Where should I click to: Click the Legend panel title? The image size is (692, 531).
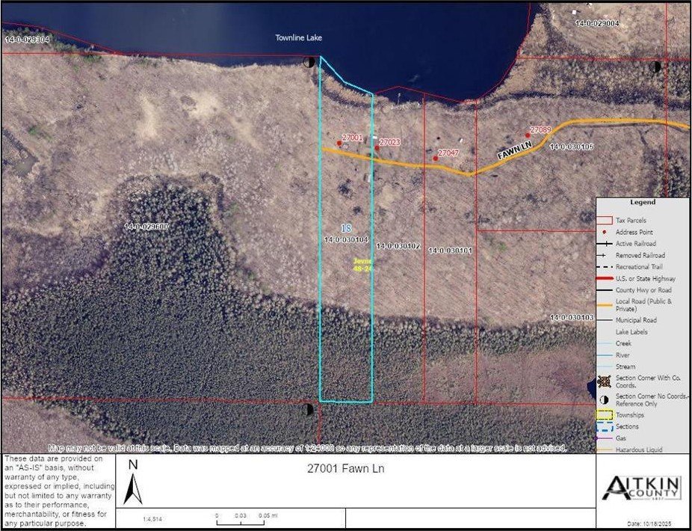point(642,202)
